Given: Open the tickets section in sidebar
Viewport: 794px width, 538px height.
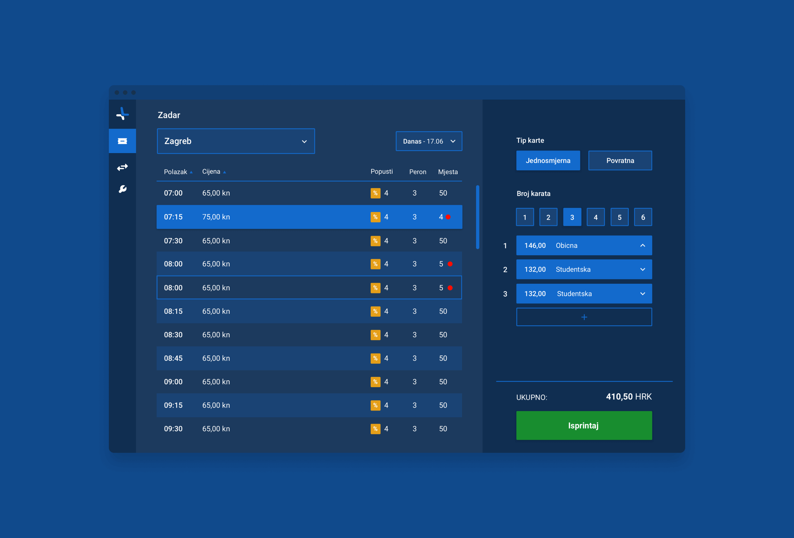Looking at the screenshot, I should tap(122, 141).
